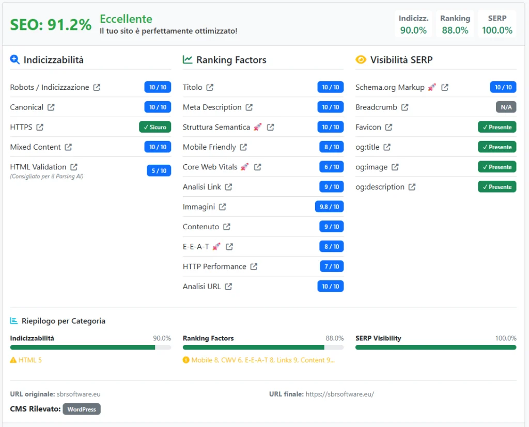Click the Favicon external link icon

point(388,127)
